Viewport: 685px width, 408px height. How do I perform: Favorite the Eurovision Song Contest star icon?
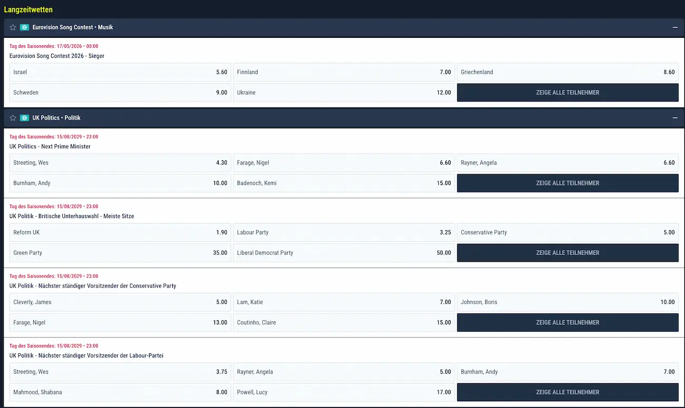coord(13,27)
